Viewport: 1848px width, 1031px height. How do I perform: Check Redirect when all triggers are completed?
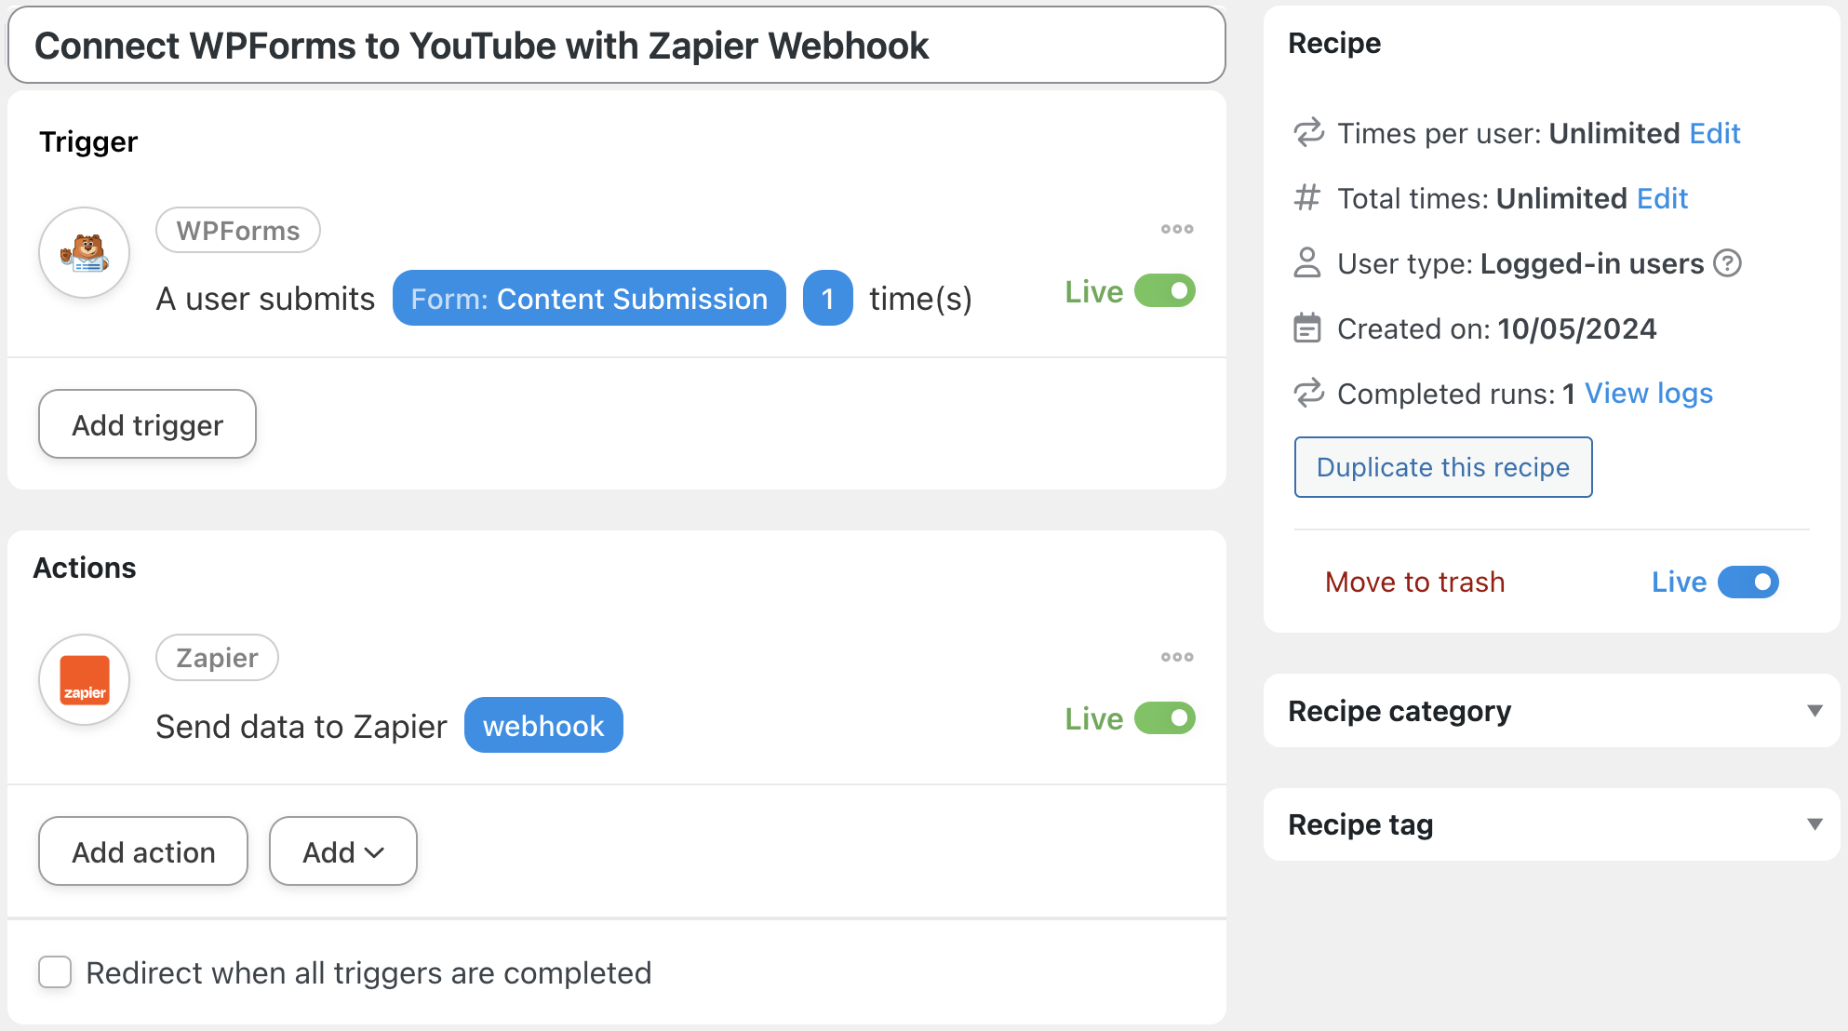pos(55,972)
